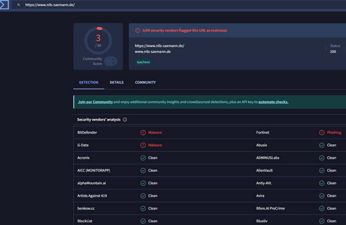
Task: Select the AlienVault vendor name
Action: click(264, 171)
